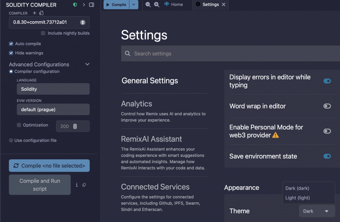
Task: Click Compile <no file selected> button
Action: 49,166
